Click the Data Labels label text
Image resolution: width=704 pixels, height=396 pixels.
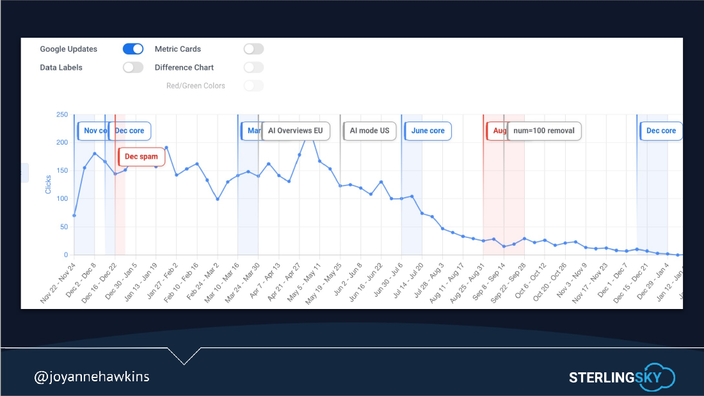pos(61,67)
